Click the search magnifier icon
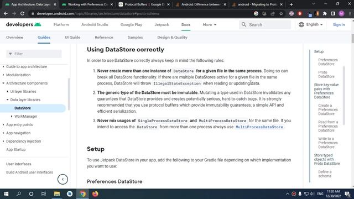The image size is (354, 199). click(244, 24)
